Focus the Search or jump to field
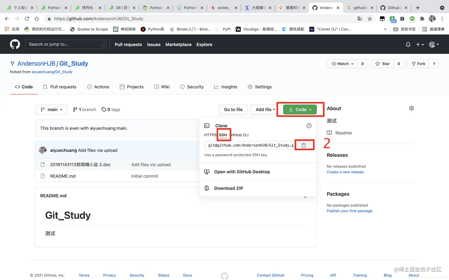 67,44
